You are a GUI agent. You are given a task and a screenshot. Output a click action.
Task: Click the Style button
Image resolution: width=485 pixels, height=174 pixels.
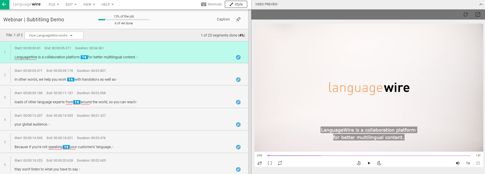point(236,4)
